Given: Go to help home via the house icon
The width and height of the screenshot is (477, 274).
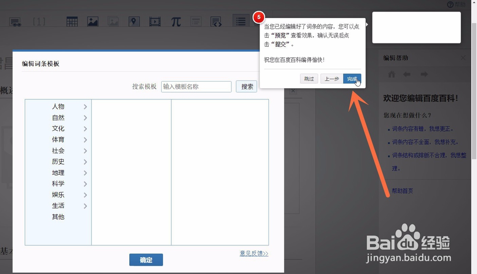Looking at the screenshot, I should tap(392, 74).
